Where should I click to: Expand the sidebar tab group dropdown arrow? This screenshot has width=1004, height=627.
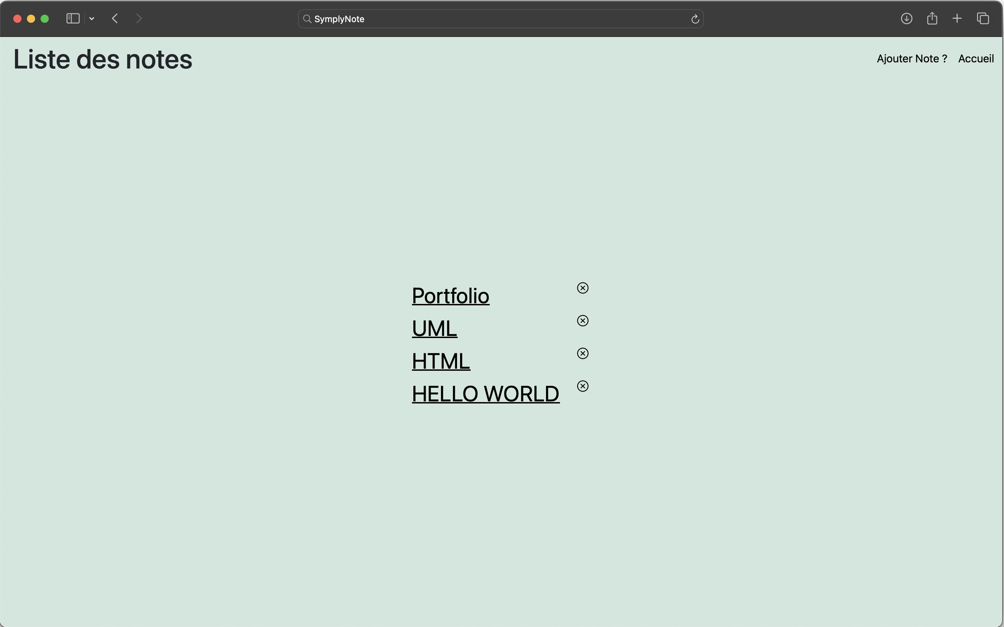point(92,19)
